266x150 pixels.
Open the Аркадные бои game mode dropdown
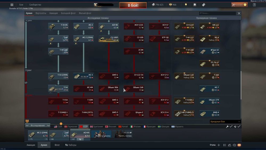point(225,122)
